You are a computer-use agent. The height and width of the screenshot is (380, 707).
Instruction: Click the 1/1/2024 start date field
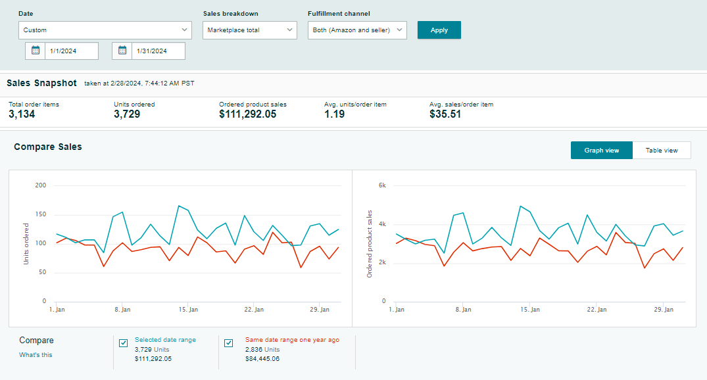pos(71,51)
